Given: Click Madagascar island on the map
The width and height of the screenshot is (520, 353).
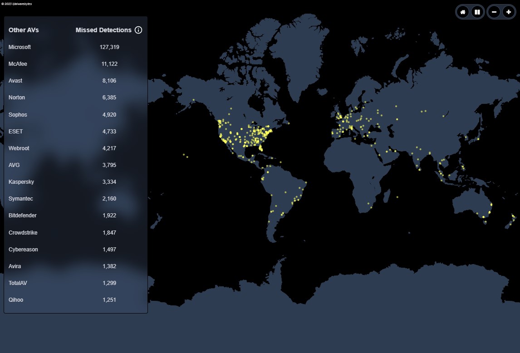Looking at the screenshot, I should coord(387,196).
